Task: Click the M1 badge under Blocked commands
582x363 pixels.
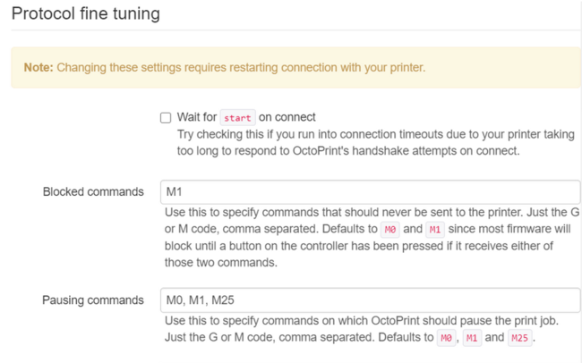Action: point(435,230)
